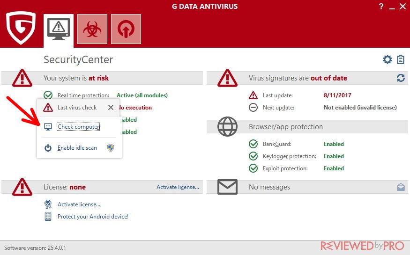Click the globe icon for Browser/app protection

pyautogui.click(x=227, y=127)
